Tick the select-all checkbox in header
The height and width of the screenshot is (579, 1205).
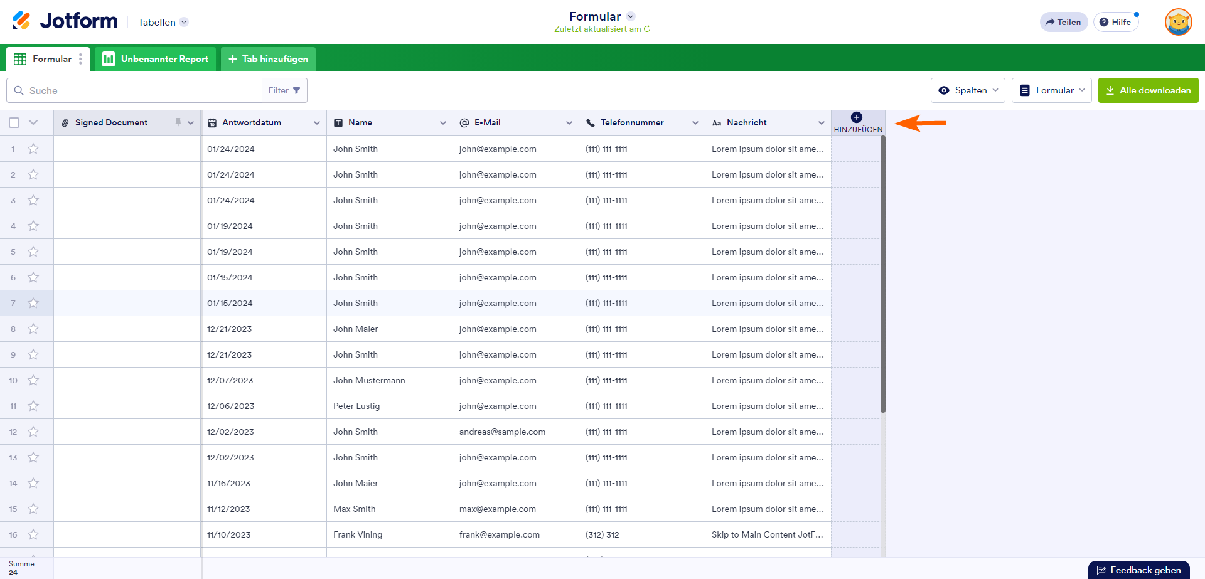click(x=14, y=123)
